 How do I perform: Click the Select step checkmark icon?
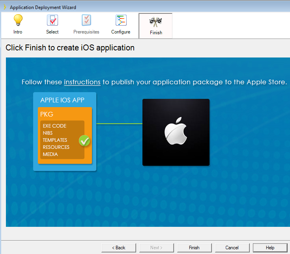52,20
